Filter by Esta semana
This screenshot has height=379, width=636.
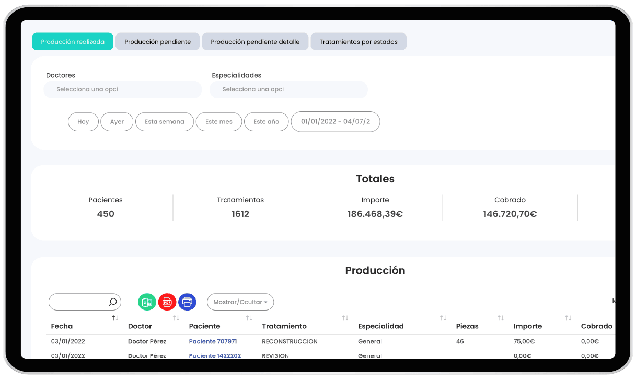pyautogui.click(x=165, y=122)
